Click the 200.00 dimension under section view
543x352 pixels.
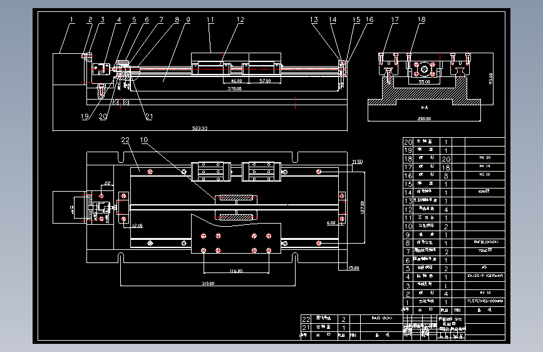tap(424, 118)
